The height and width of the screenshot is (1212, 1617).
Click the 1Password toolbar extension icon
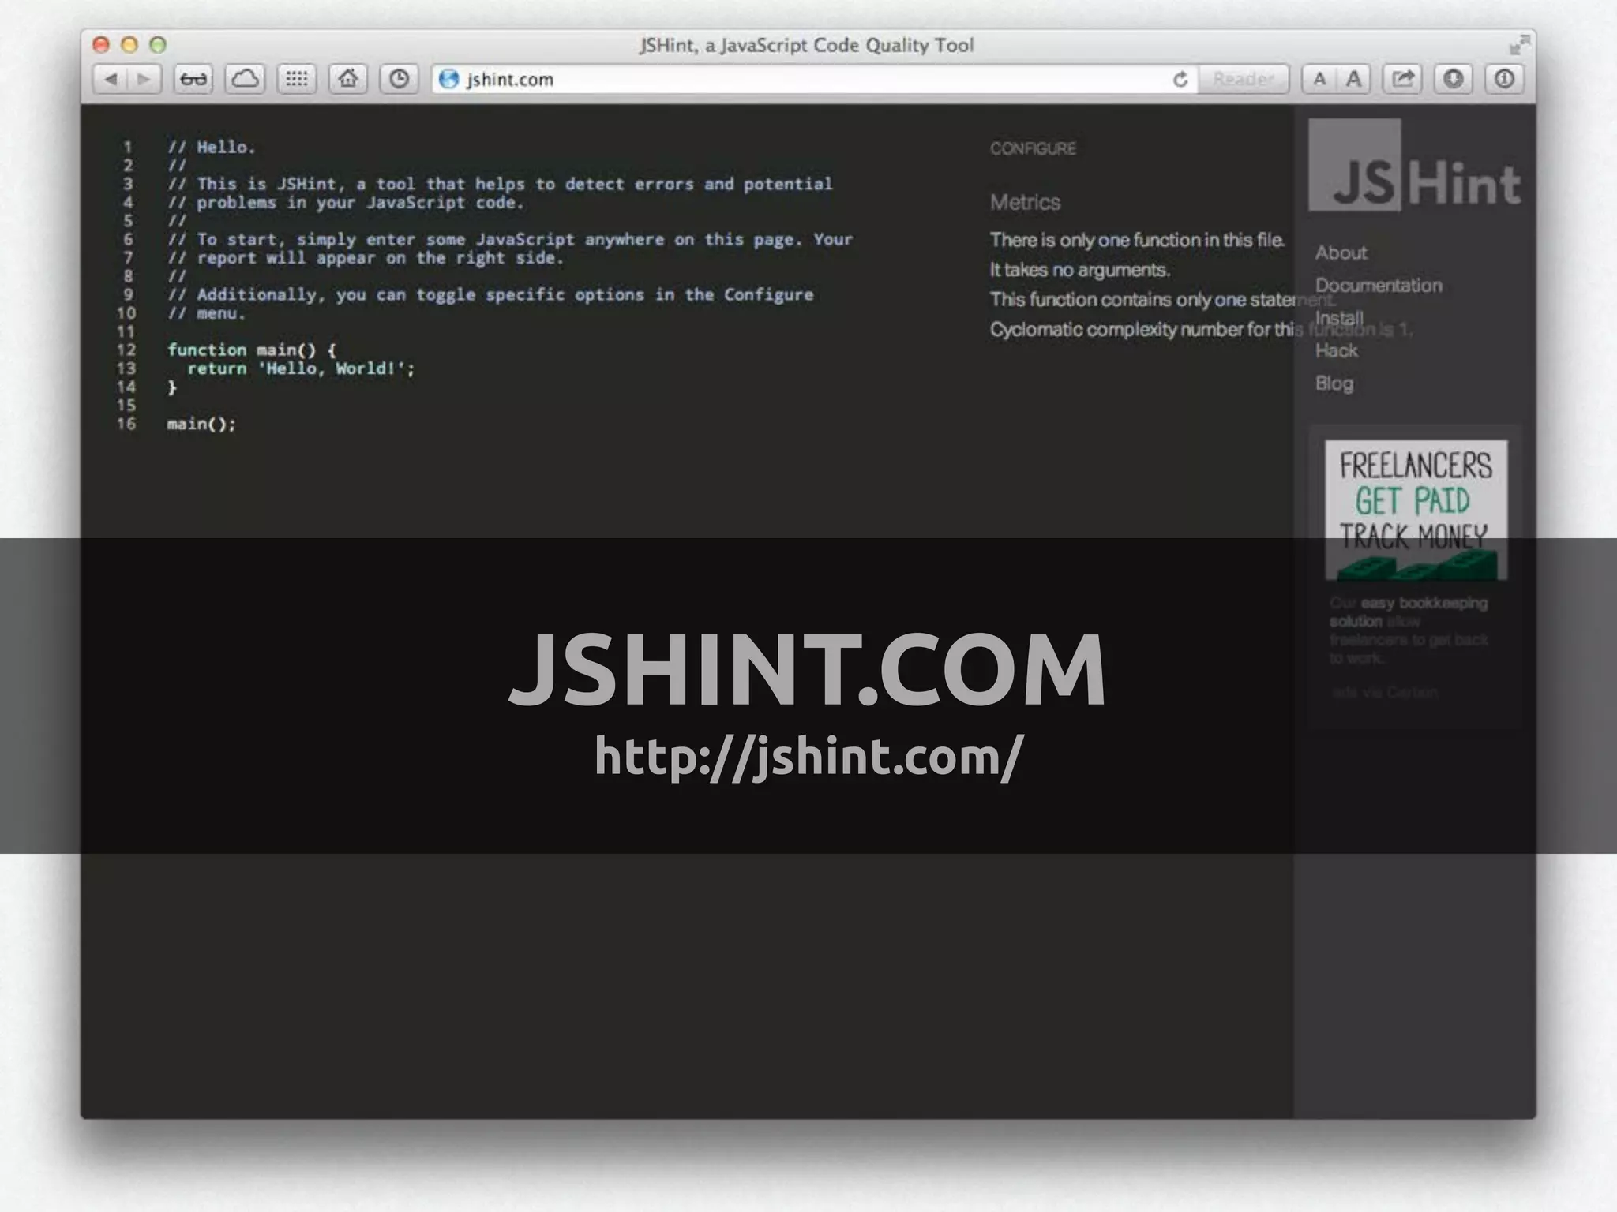(1504, 79)
